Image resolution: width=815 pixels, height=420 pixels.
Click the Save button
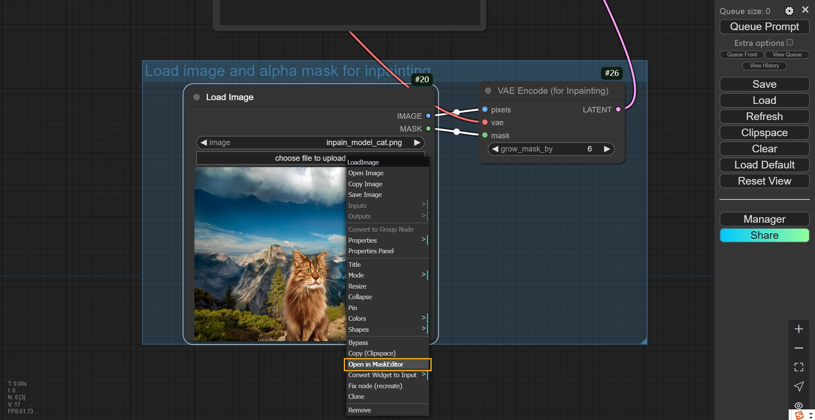pos(764,84)
